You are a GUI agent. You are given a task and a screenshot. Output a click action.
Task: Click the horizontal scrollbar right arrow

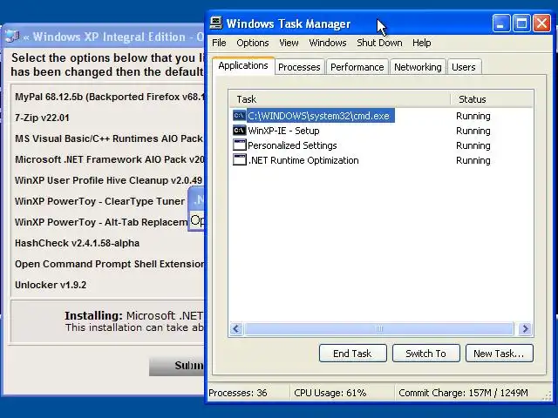pyautogui.click(x=525, y=329)
